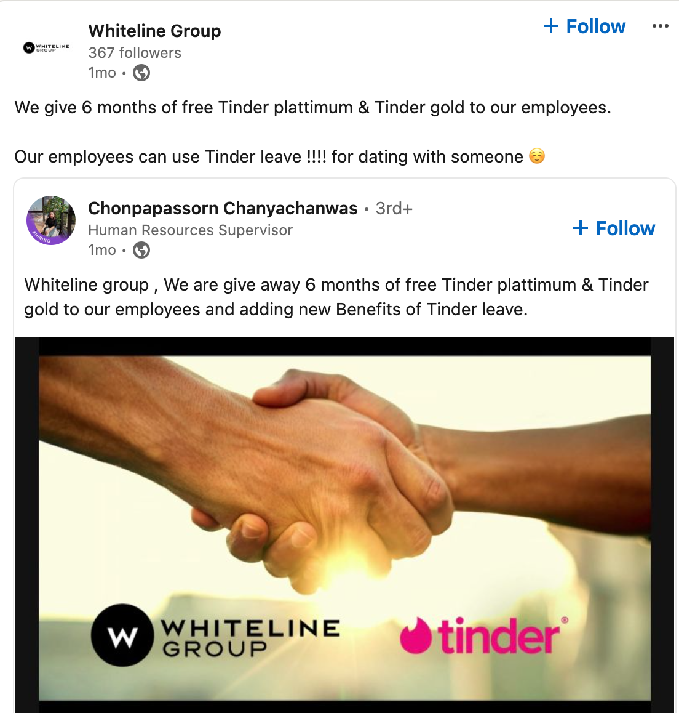Click the smiling emoji in the post text
This screenshot has height=713, width=679.
point(537,156)
